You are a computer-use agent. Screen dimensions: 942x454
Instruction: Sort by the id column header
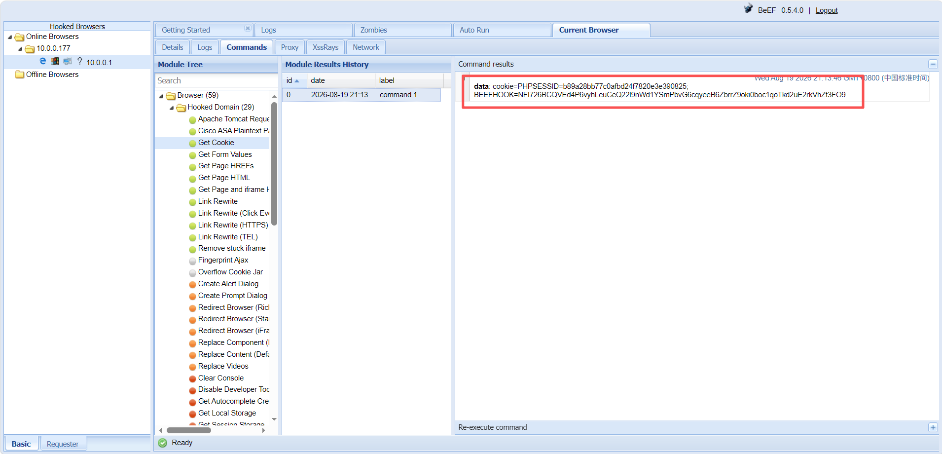(294, 80)
